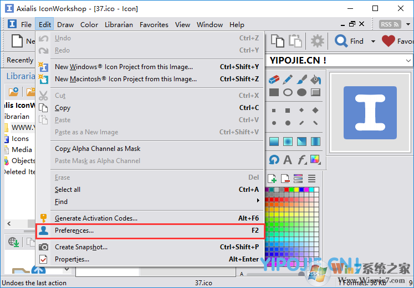Open the Find button dropdown arrow
This screenshot has width=414, height=288.
pyautogui.click(x=373, y=41)
